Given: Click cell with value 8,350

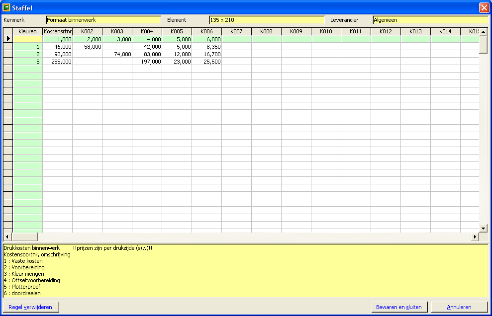Looking at the screenshot, I should (x=207, y=47).
